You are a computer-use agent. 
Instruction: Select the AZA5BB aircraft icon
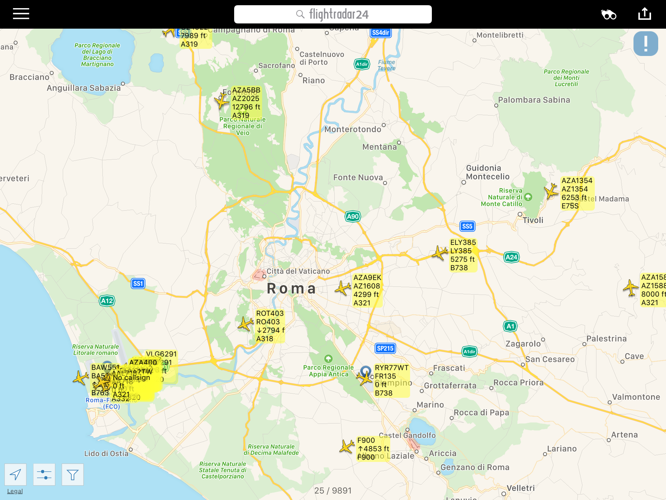click(x=222, y=101)
